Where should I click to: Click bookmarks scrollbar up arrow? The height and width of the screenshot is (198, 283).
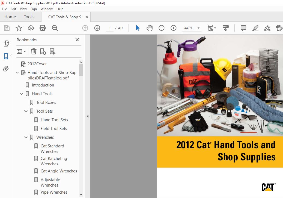tap(81, 62)
